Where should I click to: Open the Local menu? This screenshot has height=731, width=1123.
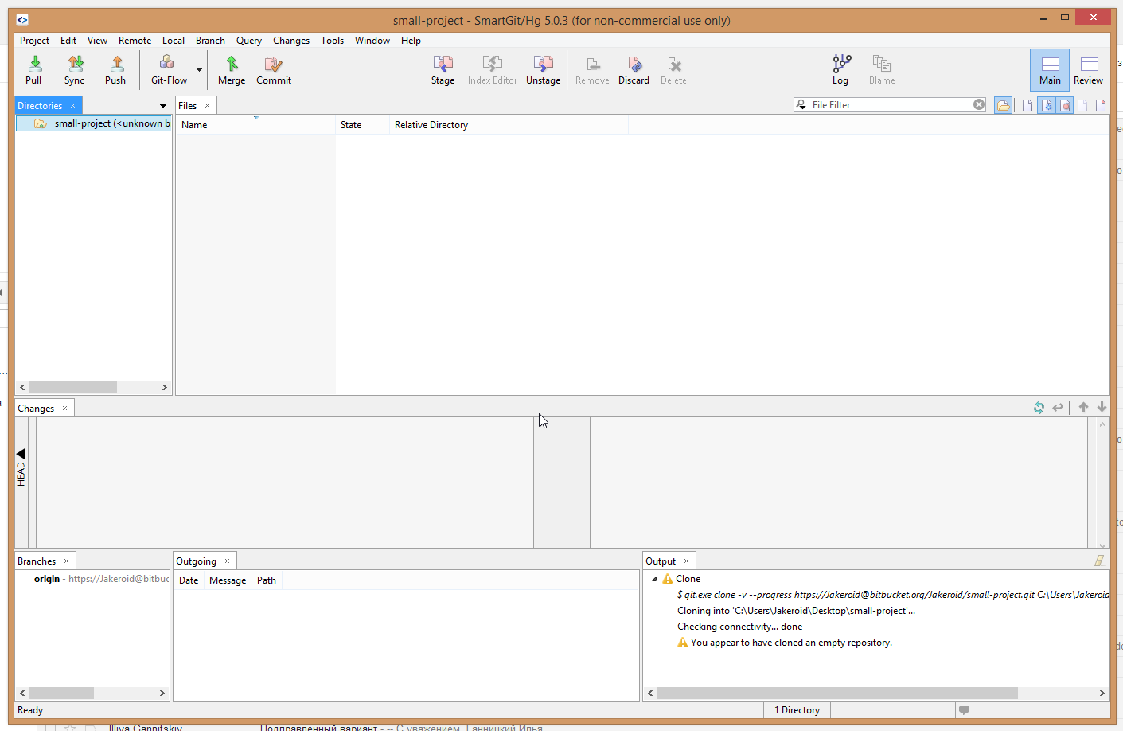tap(174, 41)
